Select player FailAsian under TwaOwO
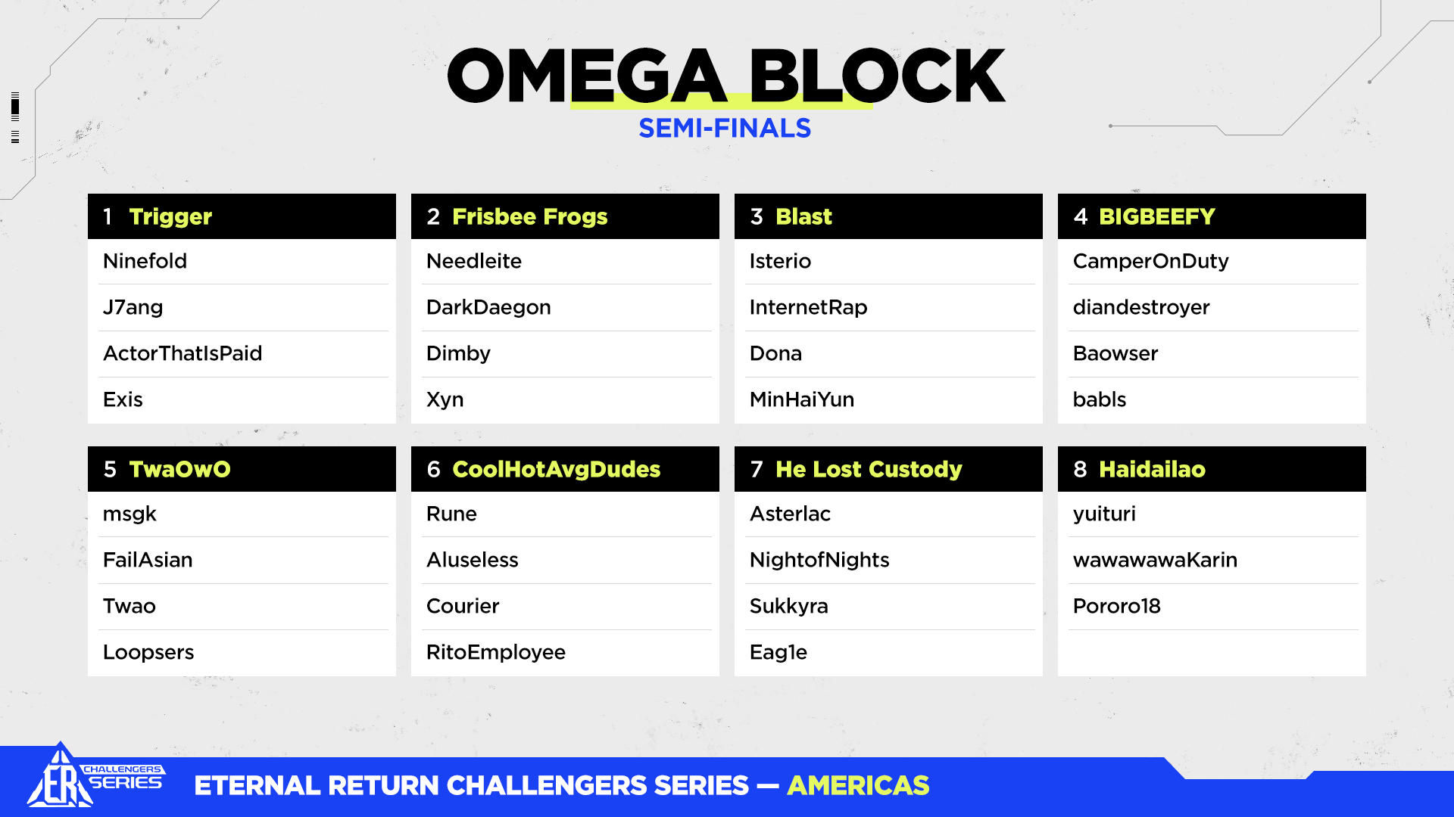 point(148,560)
